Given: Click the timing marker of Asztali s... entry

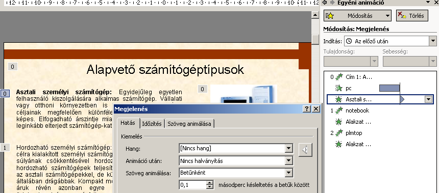Looking at the screenshot, I should coord(402,99).
